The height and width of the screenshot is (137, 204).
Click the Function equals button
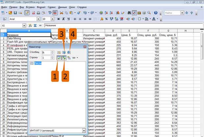click(40, 26)
